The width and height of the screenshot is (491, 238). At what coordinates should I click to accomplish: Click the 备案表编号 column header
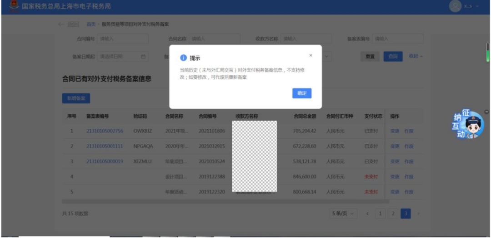coord(97,116)
